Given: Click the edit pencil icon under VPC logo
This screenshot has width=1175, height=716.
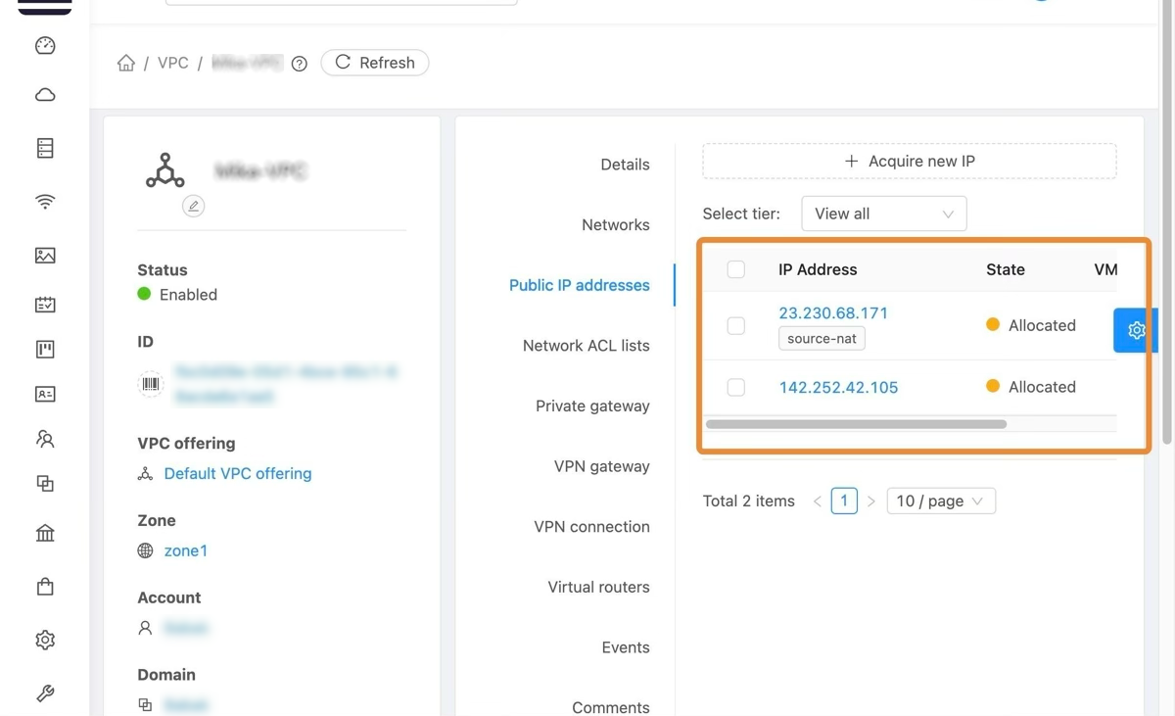Looking at the screenshot, I should tap(193, 206).
